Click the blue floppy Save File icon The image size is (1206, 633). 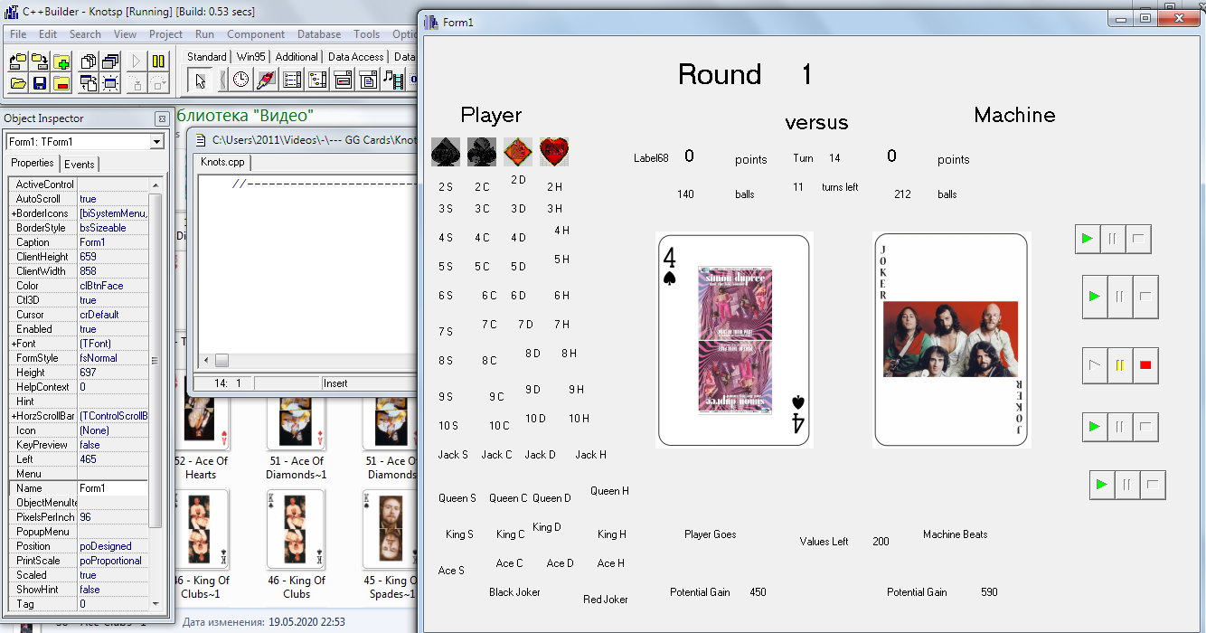point(40,83)
